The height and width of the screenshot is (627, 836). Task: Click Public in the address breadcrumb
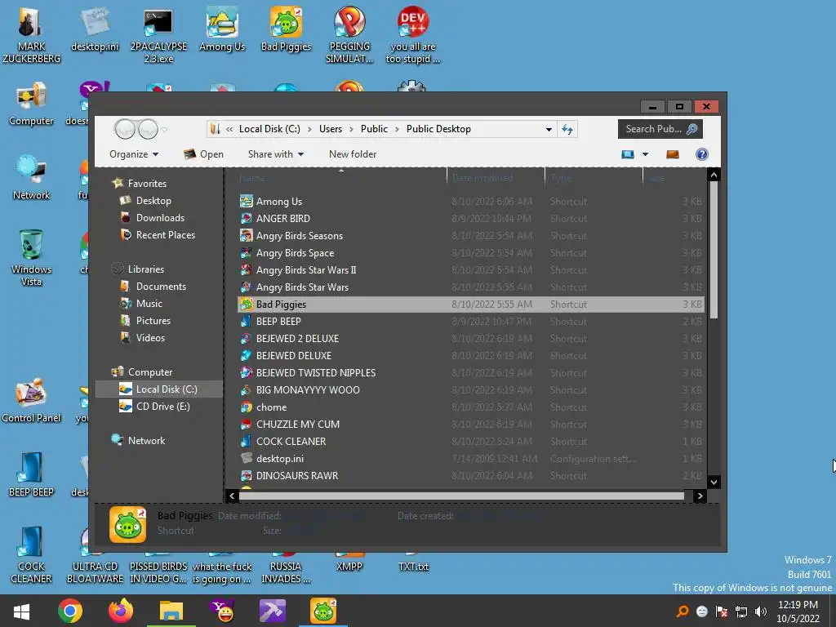click(374, 129)
